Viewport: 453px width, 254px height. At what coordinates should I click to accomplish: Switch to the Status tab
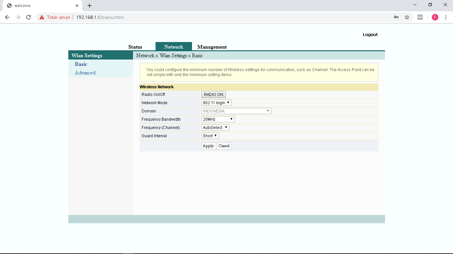coord(135,47)
